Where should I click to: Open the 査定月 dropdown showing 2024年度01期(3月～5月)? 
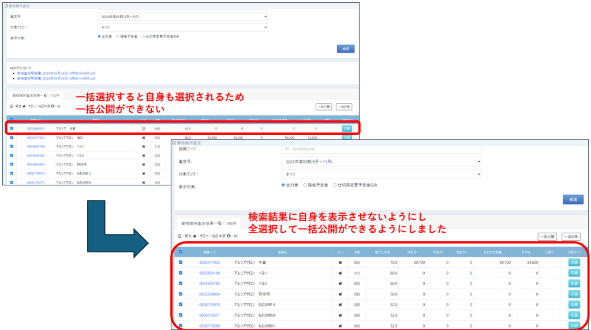coord(182,17)
